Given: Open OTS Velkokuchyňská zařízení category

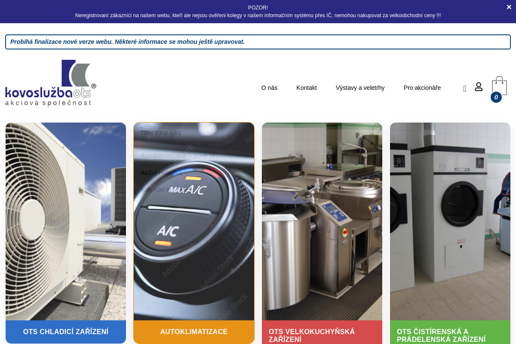Looking at the screenshot, I should 312,335.
